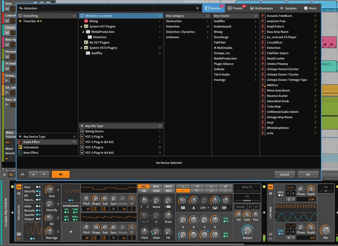Click the LFO MOD Mix knob

point(326,230)
